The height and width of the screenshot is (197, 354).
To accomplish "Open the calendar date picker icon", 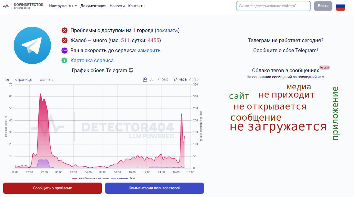I will click(194, 80).
